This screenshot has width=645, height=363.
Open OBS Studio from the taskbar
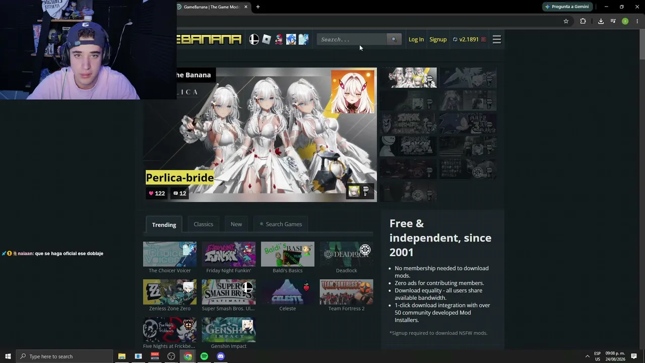pyautogui.click(x=171, y=356)
